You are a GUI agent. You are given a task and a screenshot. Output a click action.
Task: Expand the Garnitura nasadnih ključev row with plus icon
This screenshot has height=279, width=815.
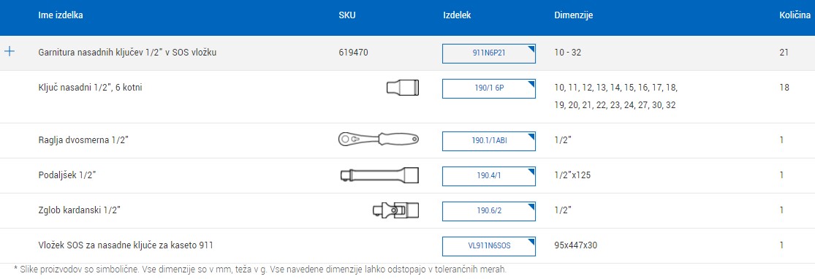pyautogui.click(x=10, y=51)
